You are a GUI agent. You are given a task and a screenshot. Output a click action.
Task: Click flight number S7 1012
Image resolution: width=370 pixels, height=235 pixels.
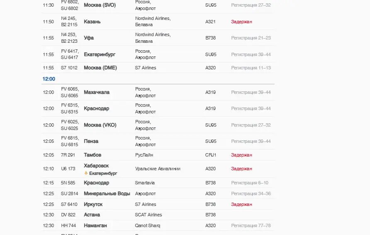point(69,68)
